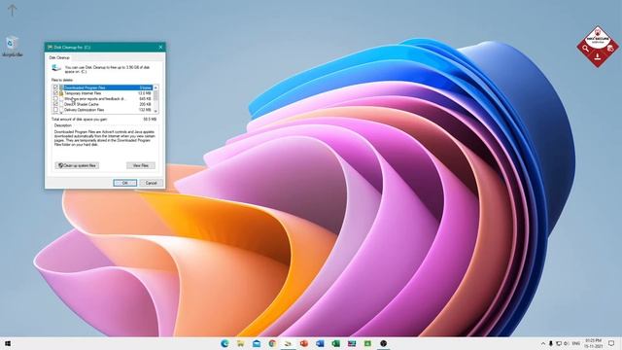The image size is (622, 350).
Task: Switch to the Disk Cleanup taskbar icon
Action: [289, 343]
